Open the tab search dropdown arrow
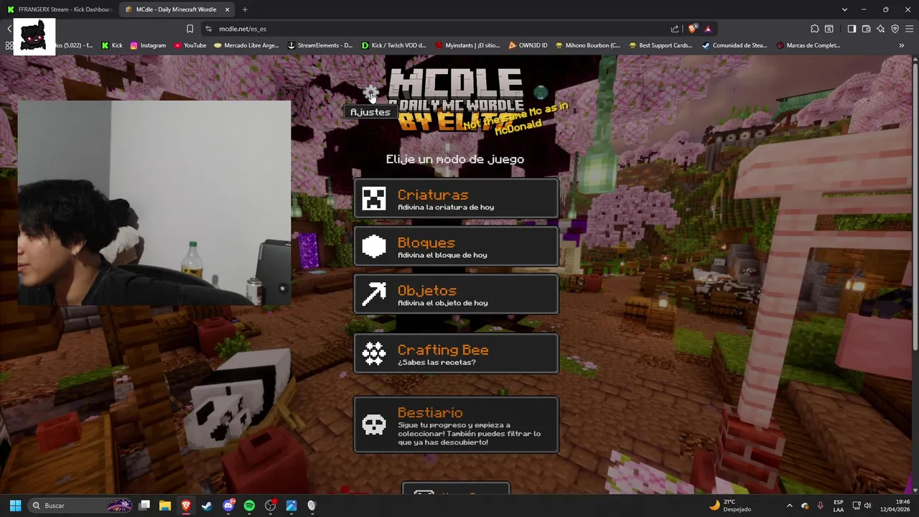919x517 pixels. point(844,9)
